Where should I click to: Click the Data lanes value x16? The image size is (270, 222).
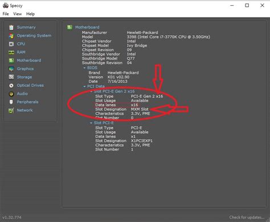click(x=134, y=105)
